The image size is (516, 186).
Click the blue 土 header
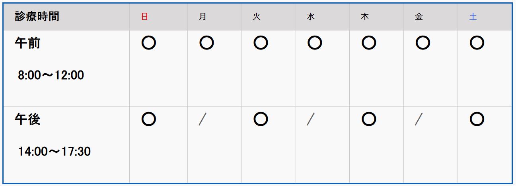coord(473,17)
